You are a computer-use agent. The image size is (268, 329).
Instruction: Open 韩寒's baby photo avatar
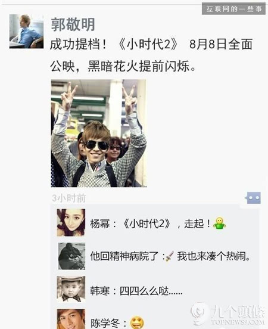click(71, 289)
